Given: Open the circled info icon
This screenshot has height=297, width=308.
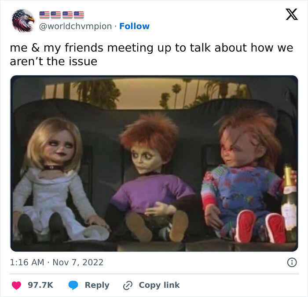Looking at the screenshot, I should (292, 262).
